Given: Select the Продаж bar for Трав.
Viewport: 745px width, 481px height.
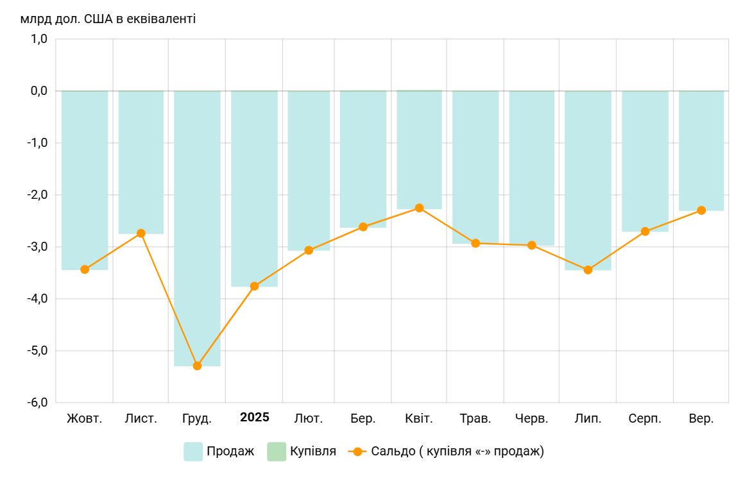Looking at the screenshot, I should (475, 167).
